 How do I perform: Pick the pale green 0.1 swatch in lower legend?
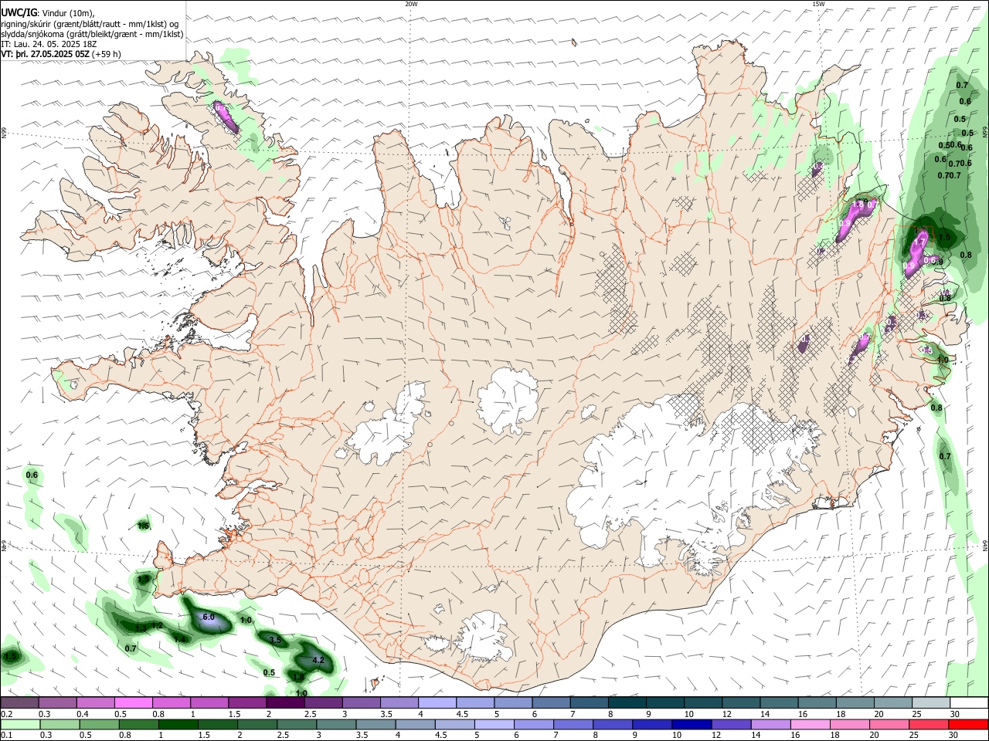click(20, 724)
